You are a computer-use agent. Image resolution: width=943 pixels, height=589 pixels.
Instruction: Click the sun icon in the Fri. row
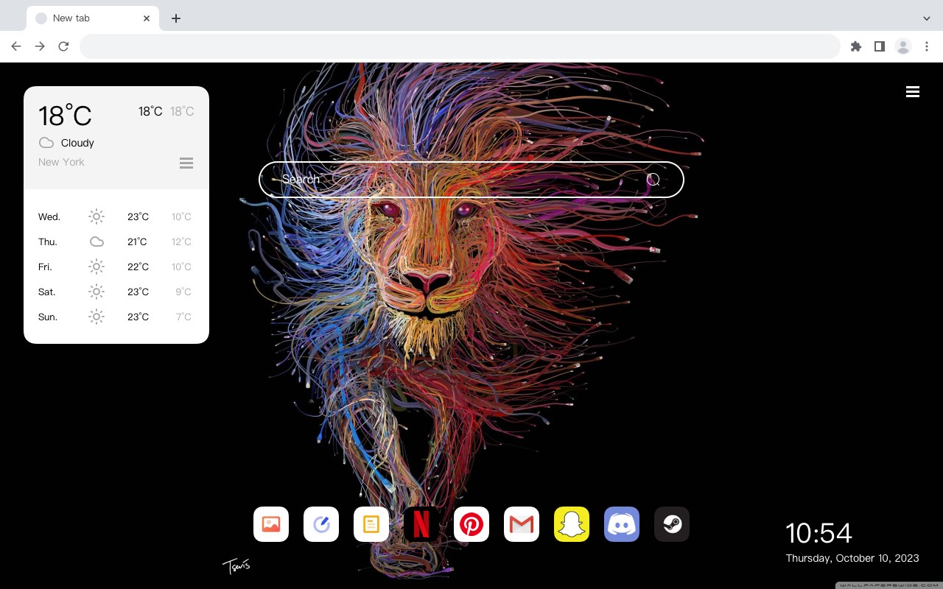pos(97,267)
